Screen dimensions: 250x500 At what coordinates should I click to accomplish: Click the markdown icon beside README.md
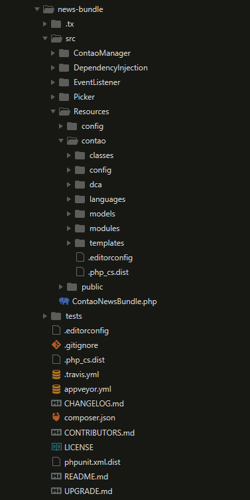tap(56, 476)
